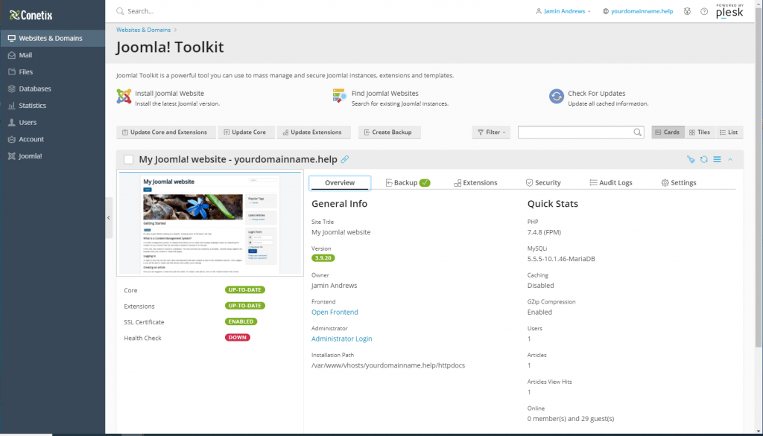Click the website preview thumbnail
This screenshot has width=763, height=436.
click(x=210, y=224)
